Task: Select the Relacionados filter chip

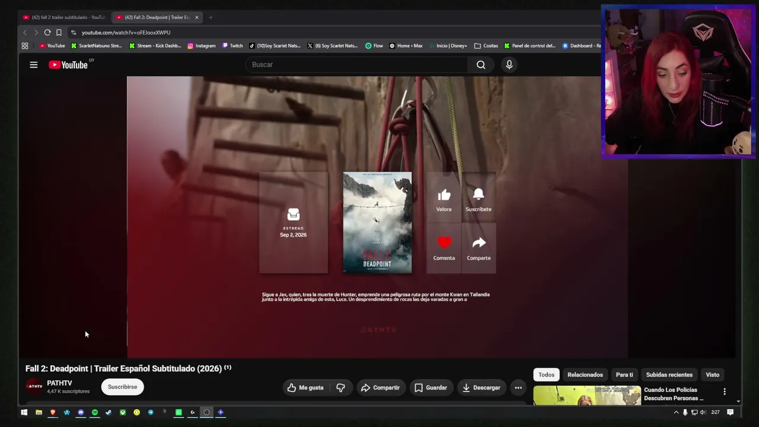Action: pyautogui.click(x=585, y=375)
